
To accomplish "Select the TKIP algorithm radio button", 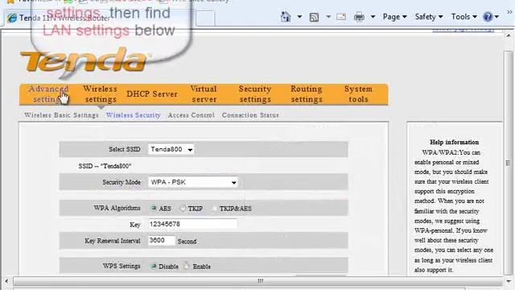I will (183, 208).
